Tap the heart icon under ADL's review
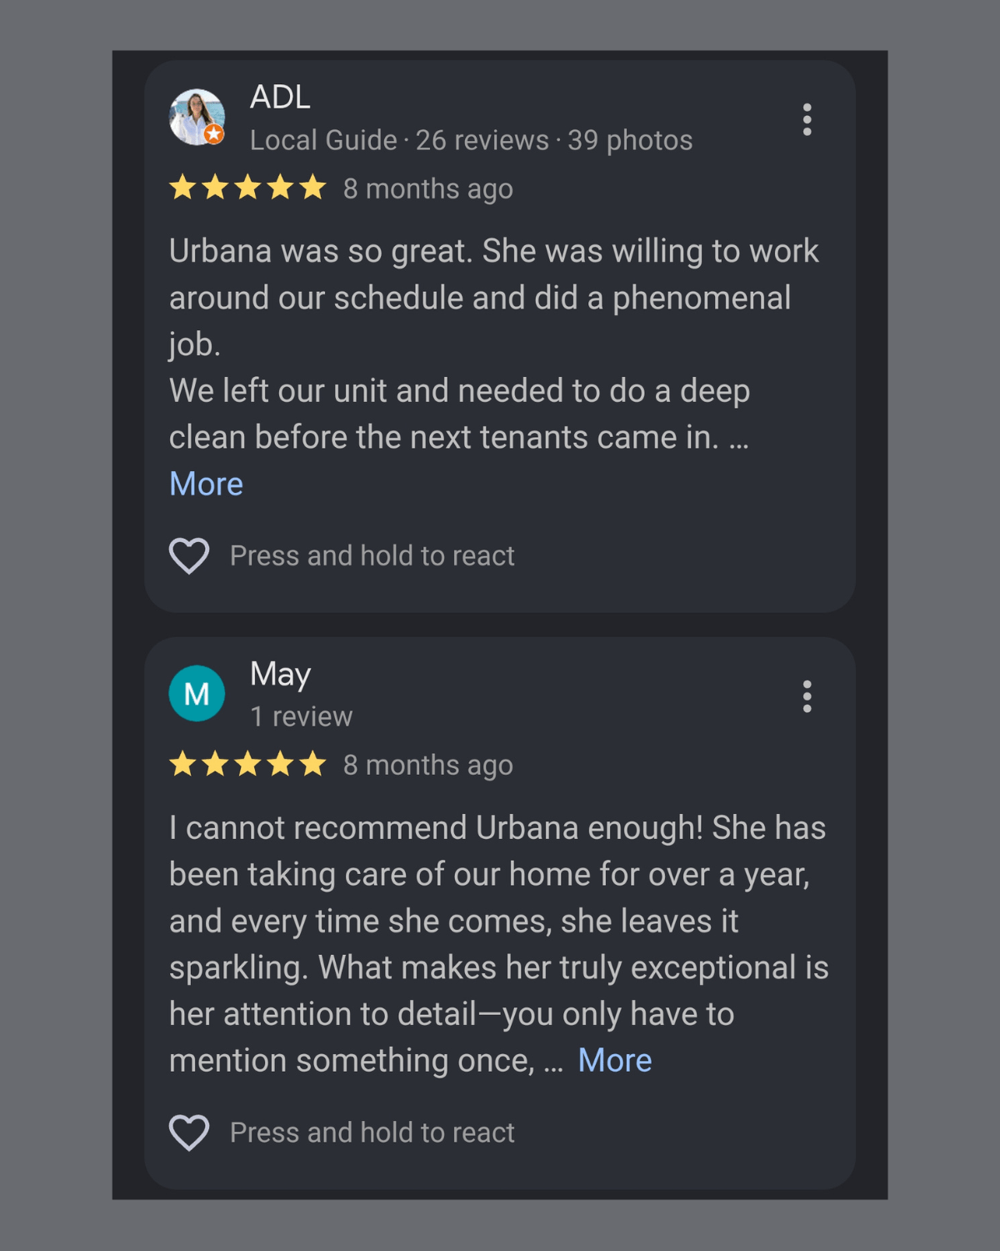The width and height of the screenshot is (1000, 1251). pyautogui.click(x=189, y=555)
